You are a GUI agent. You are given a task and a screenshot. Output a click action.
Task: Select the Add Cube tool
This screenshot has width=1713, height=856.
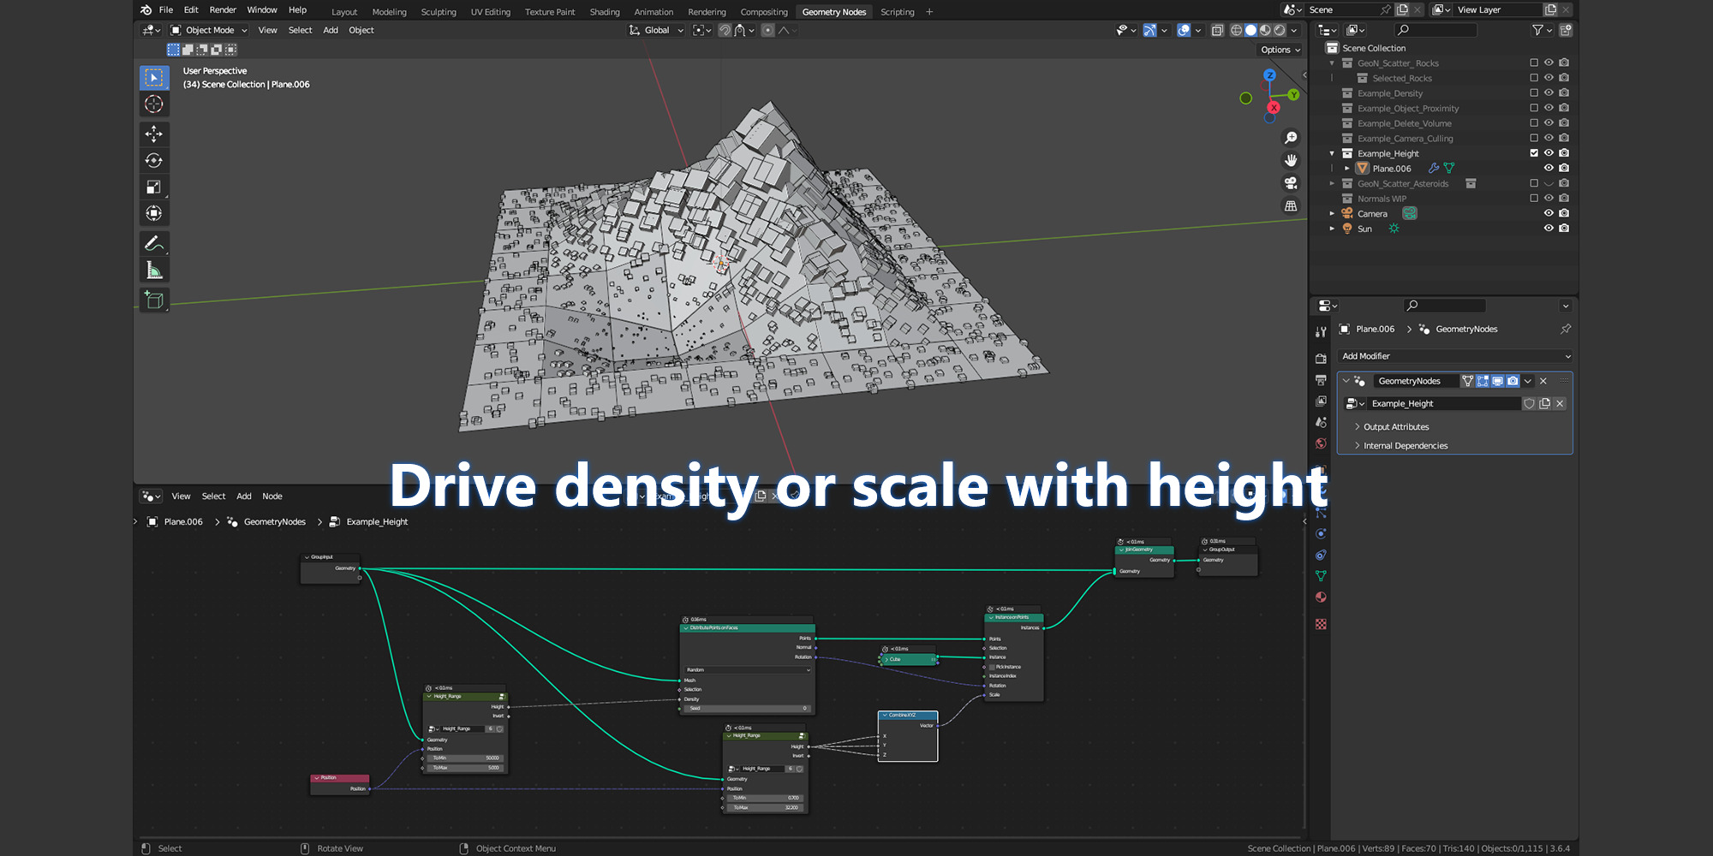tap(154, 300)
